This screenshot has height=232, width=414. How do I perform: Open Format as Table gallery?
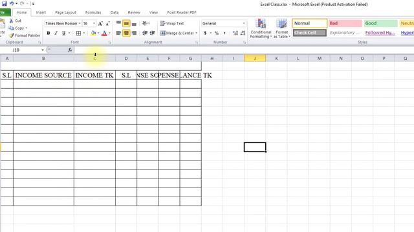282,28
